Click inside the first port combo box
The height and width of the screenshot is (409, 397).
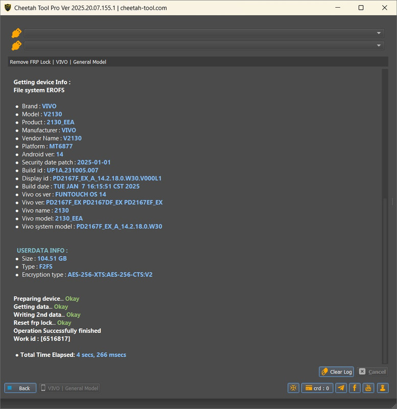coord(204,33)
